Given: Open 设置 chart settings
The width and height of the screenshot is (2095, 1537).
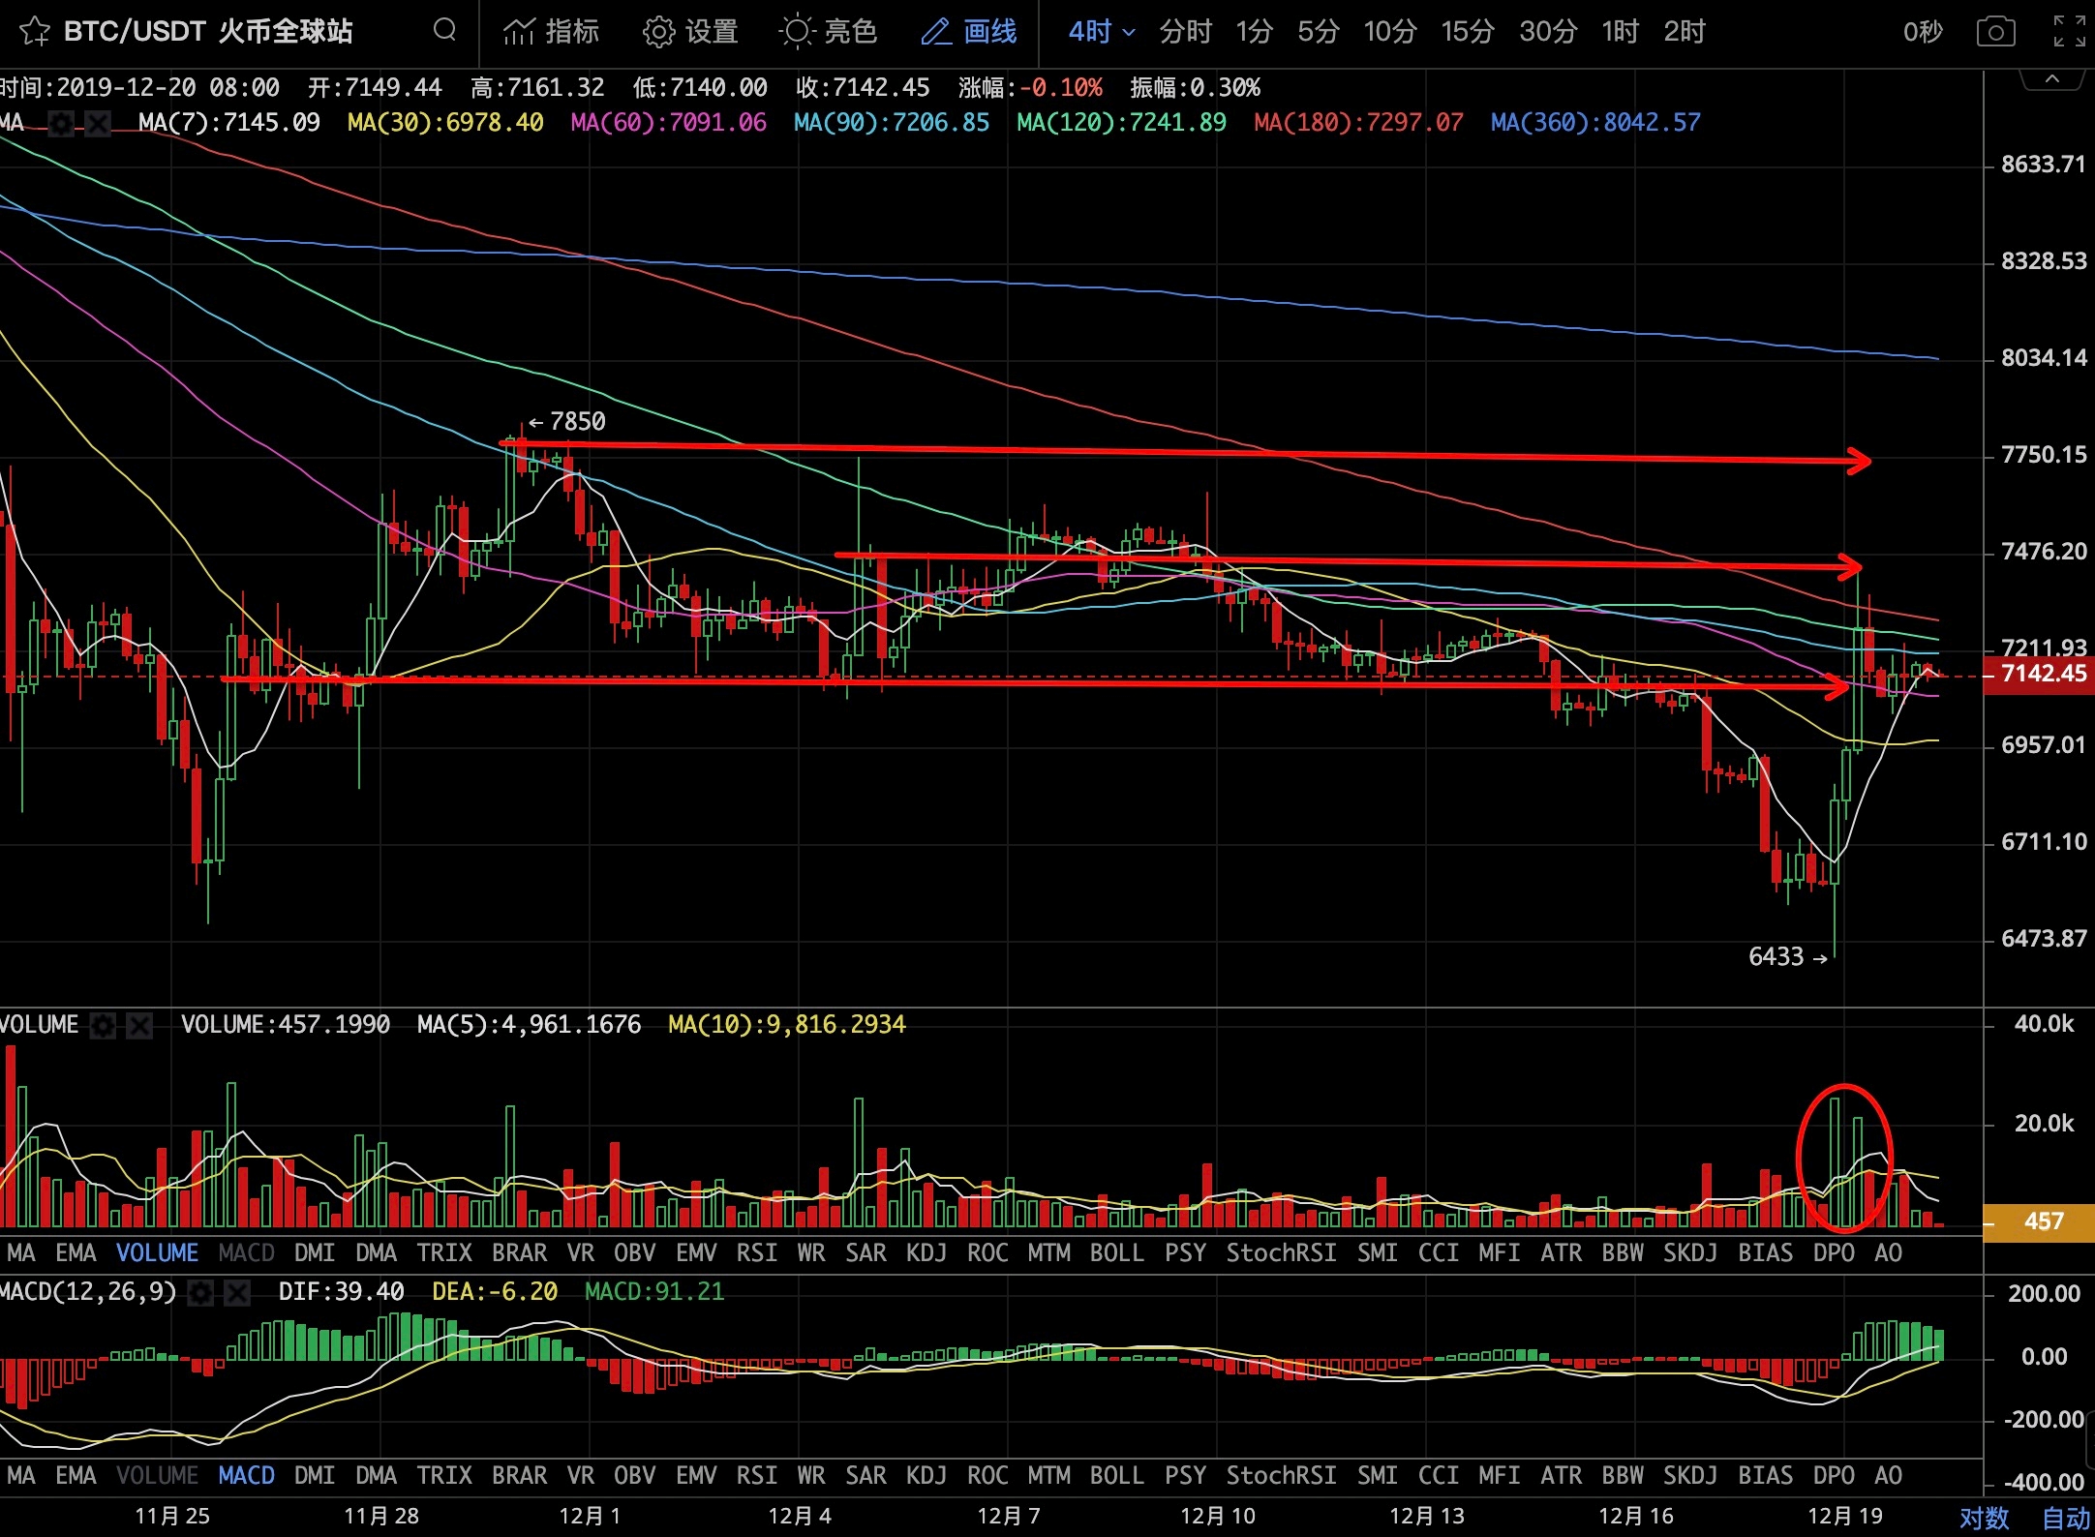Looking at the screenshot, I should point(690,32).
